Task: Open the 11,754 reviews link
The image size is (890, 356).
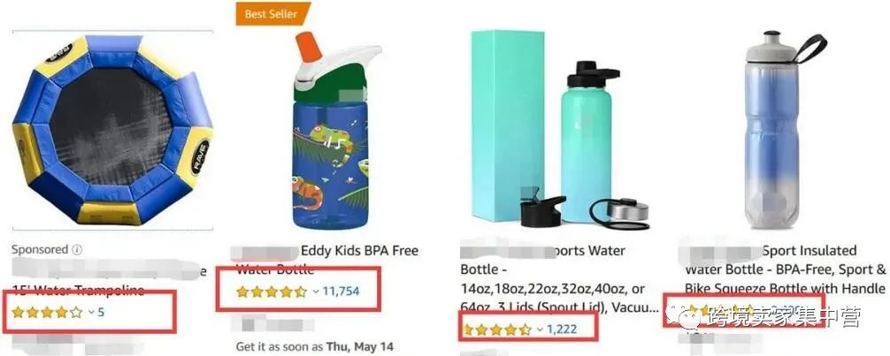Action: point(341,292)
